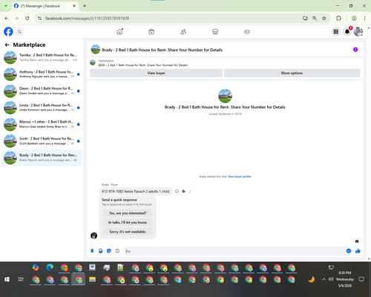Open Scott's conversation in the list
Viewport: 371px width, 297px height.
pyautogui.click(x=42, y=141)
